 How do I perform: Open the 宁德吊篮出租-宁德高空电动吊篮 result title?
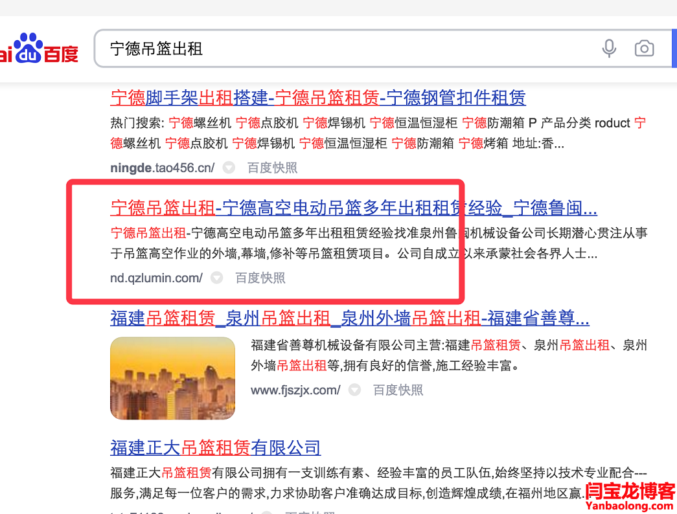click(x=353, y=208)
